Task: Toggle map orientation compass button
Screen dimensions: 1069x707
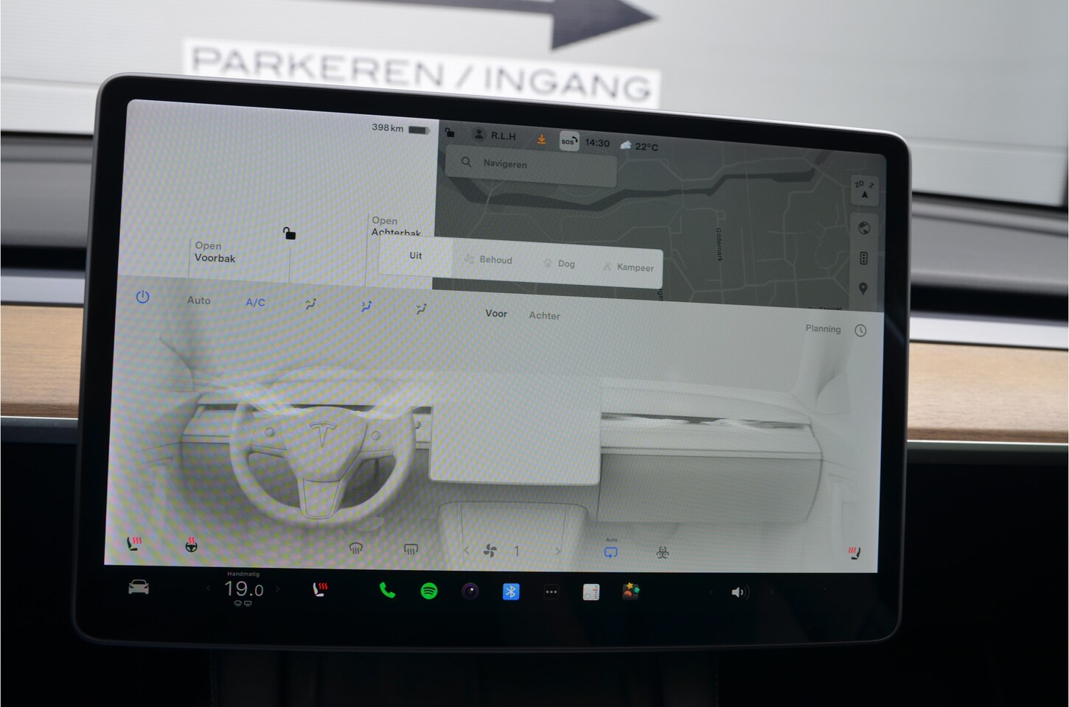Action: click(x=864, y=189)
